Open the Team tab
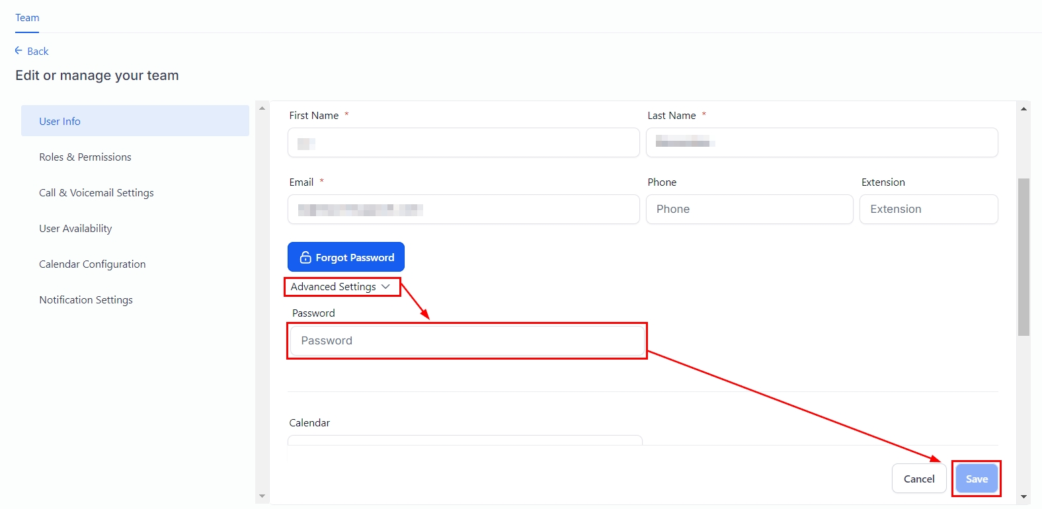 click(27, 18)
